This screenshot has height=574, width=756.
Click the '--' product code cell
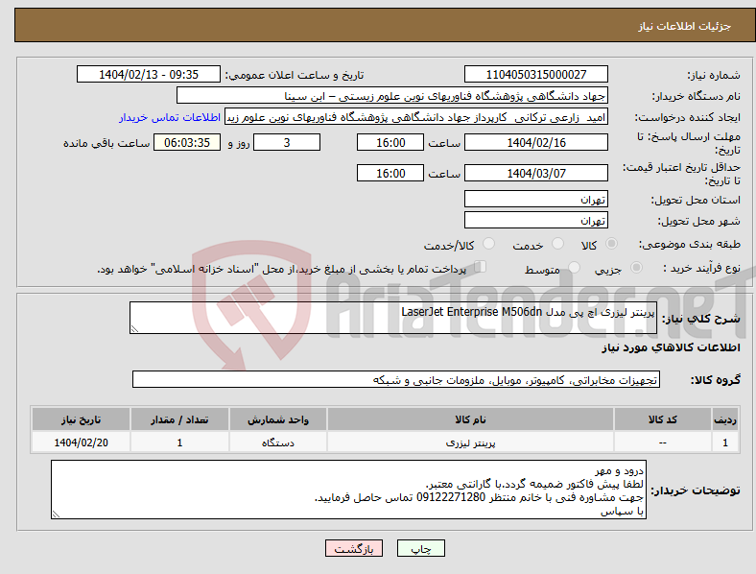point(663,442)
